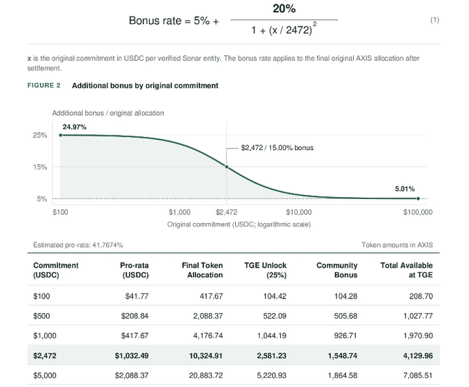
Task: Select the curve end marker at $100,000
Action: pos(418,198)
